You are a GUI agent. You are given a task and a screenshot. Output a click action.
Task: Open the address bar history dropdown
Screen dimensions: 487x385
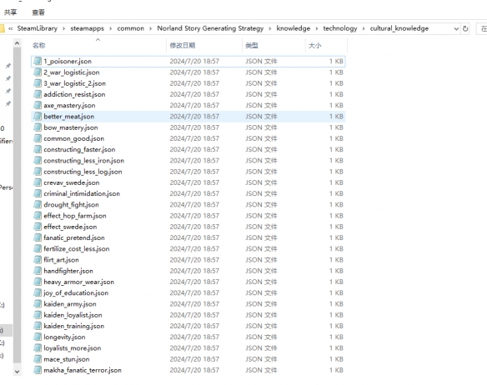(456, 28)
